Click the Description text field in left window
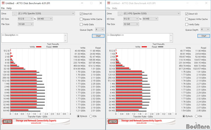The image size is (211, 130). coord(33,38)
